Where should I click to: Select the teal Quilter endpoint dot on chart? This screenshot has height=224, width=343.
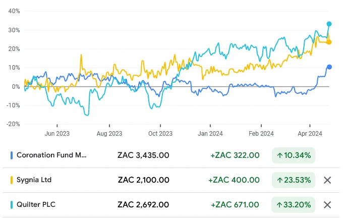(329, 24)
